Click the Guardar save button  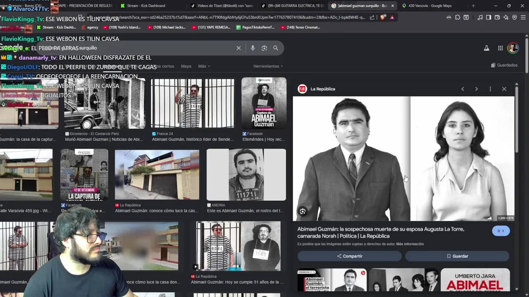coord(457,256)
